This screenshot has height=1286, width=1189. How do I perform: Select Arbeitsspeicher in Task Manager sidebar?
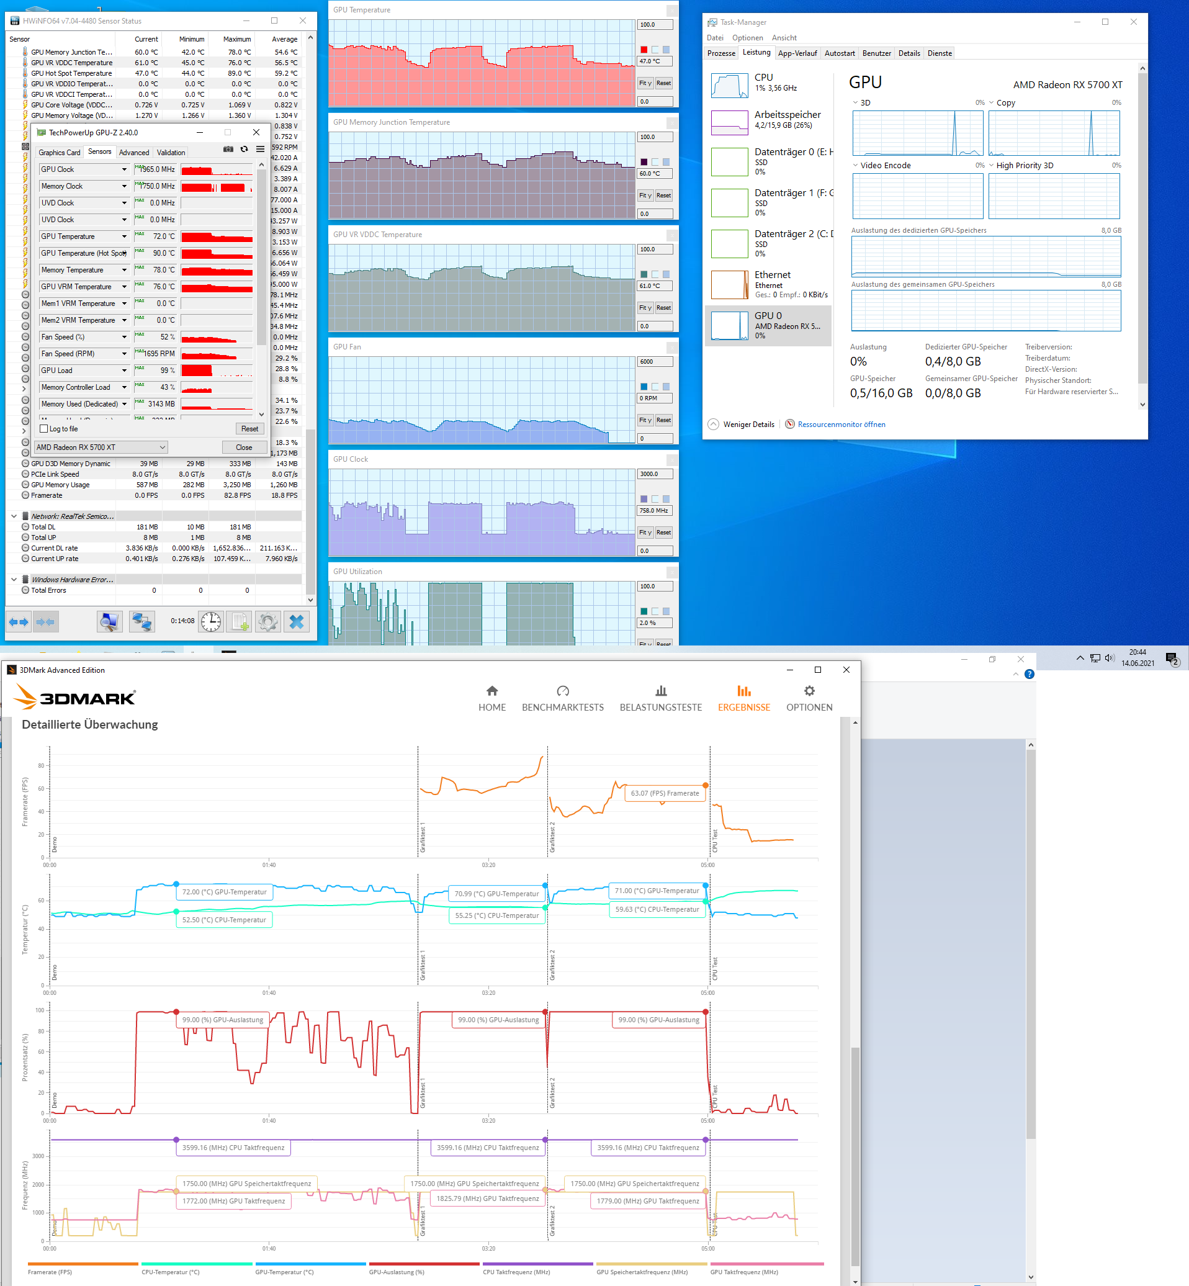coord(769,122)
